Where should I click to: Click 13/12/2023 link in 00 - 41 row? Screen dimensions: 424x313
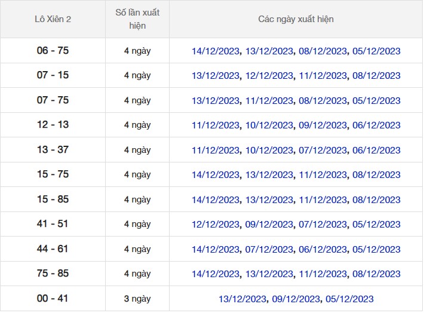(x=242, y=299)
